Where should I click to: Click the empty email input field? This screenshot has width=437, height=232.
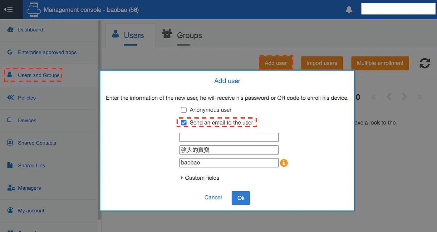(x=229, y=137)
